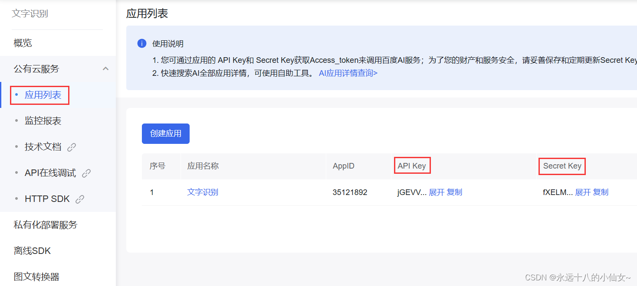
Task: Click row number 1 cell
Action: click(x=152, y=192)
